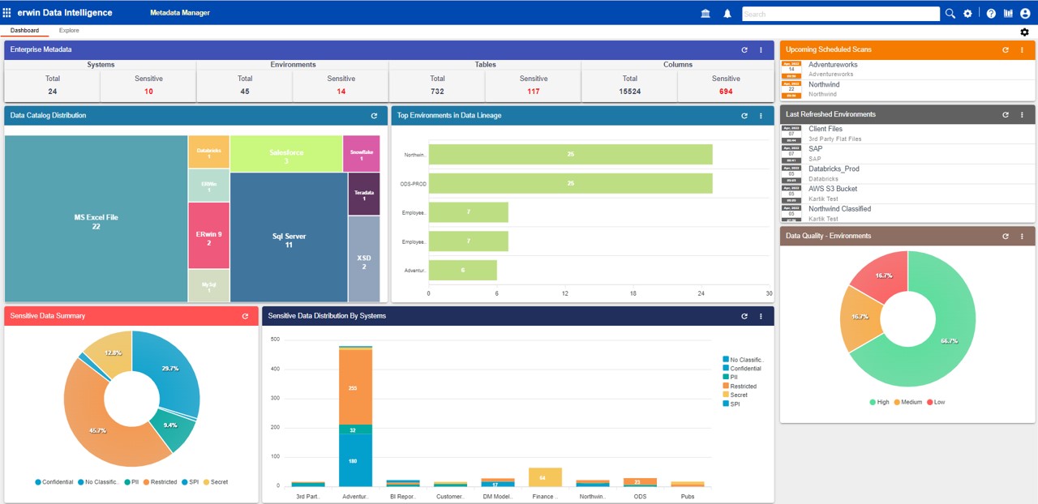Open the notifications bell icon
The width and height of the screenshot is (1038, 504).
click(x=726, y=13)
